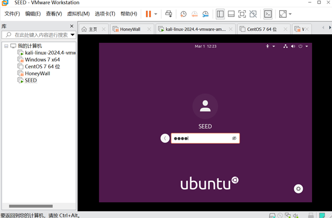
Task: Take a snapshot of this virtual machine
Action: tap(183, 14)
